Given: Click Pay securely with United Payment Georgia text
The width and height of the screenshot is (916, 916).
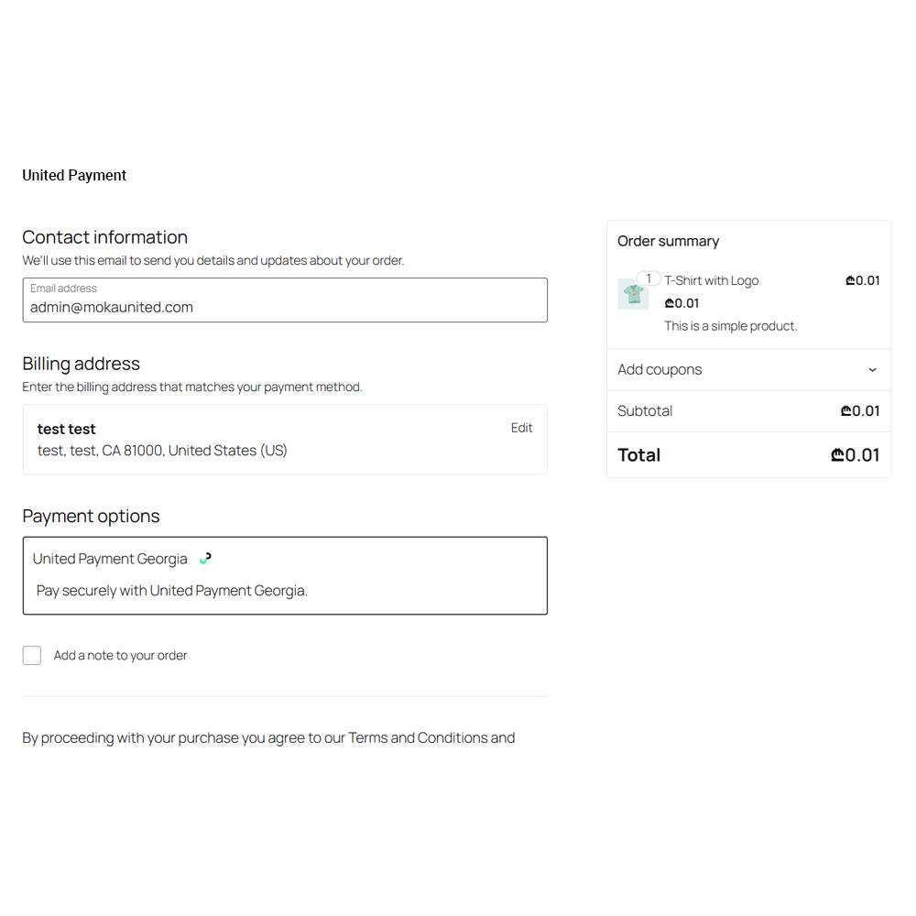Looking at the screenshot, I should (x=171, y=590).
